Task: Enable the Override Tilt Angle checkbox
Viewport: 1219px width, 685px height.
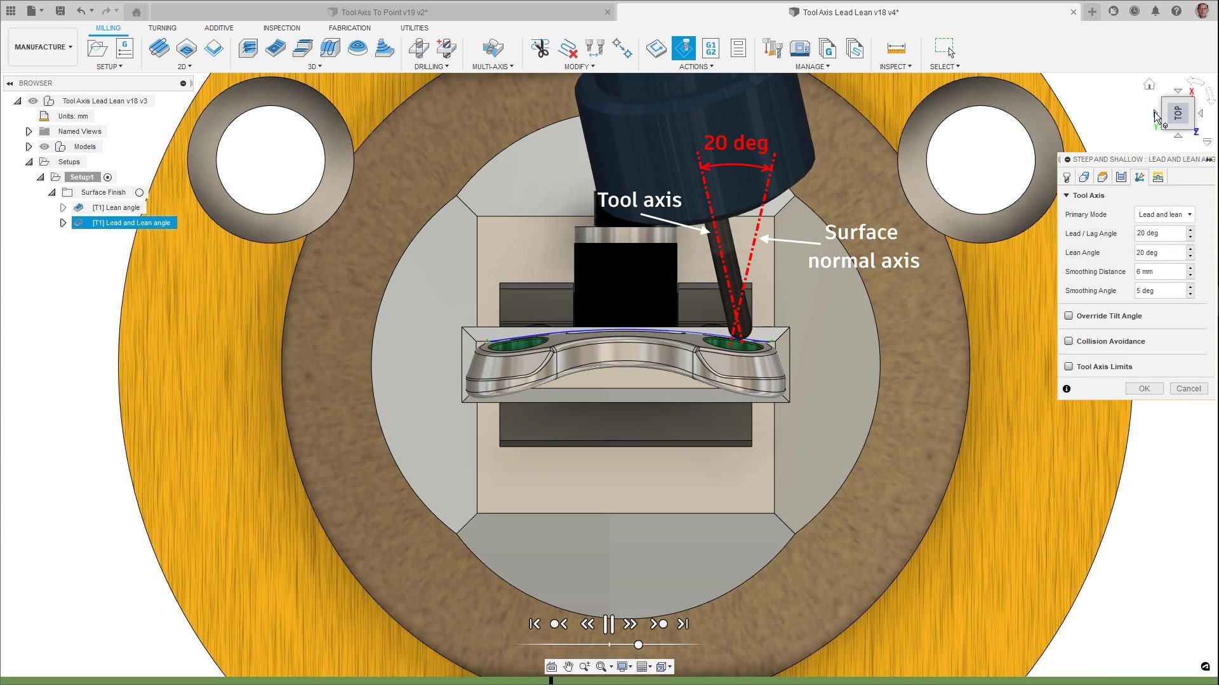Action: tap(1069, 316)
